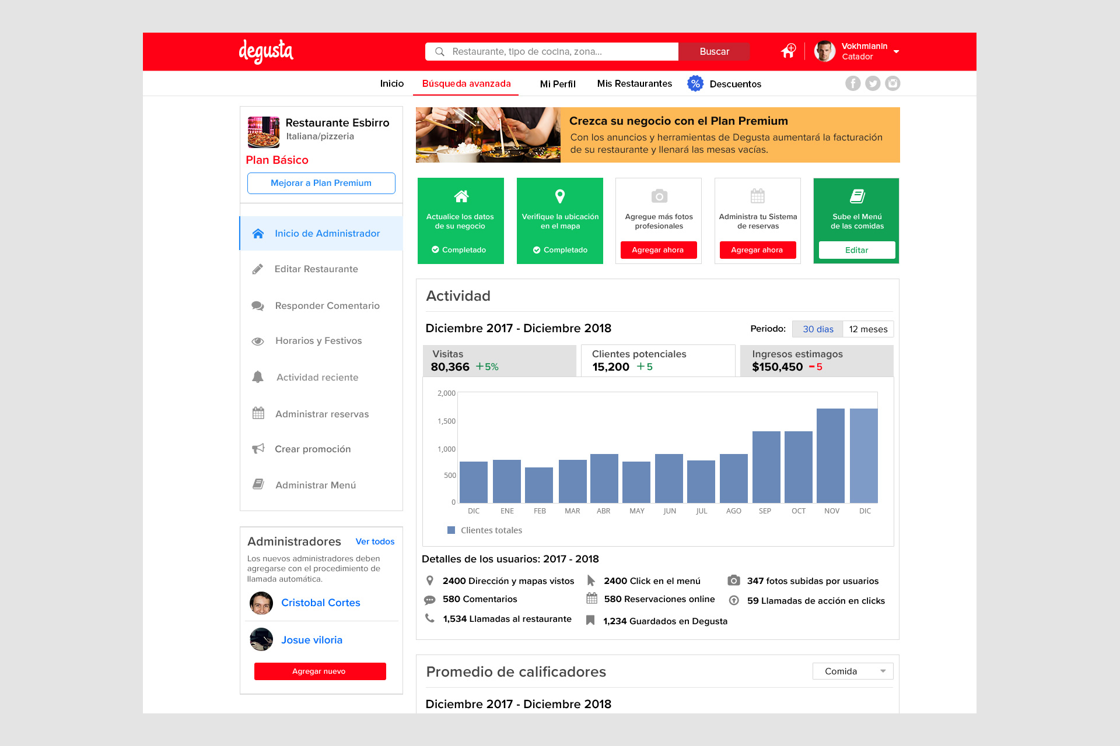Expand the Vokhmianin user account dropdown
This screenshot has height=746, width=1120.
(896, 51)
